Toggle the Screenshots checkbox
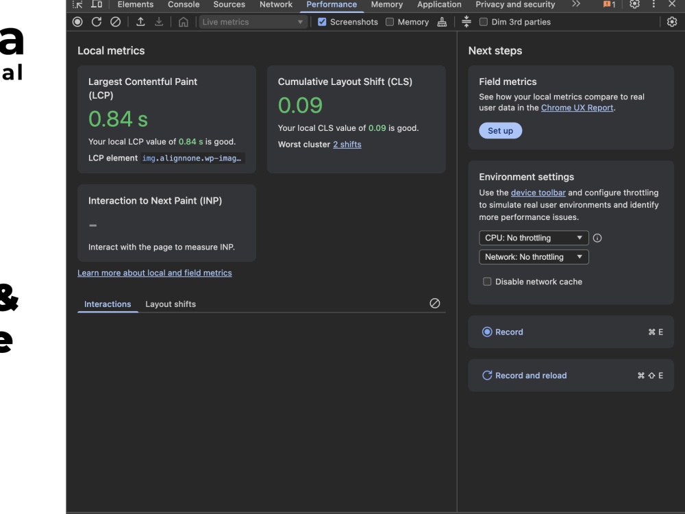Screen dimensions: 685x514 (322, 22)
